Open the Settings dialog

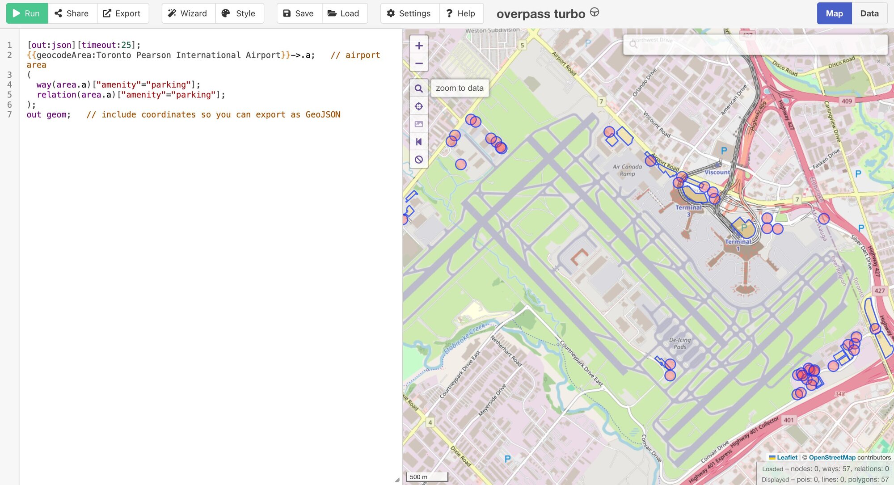click(x=409, y=13)
